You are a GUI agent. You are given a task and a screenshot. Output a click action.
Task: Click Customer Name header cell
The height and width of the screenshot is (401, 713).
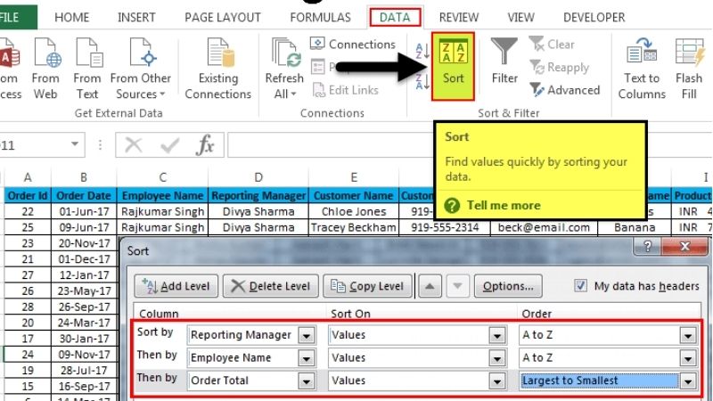(354, 195)
